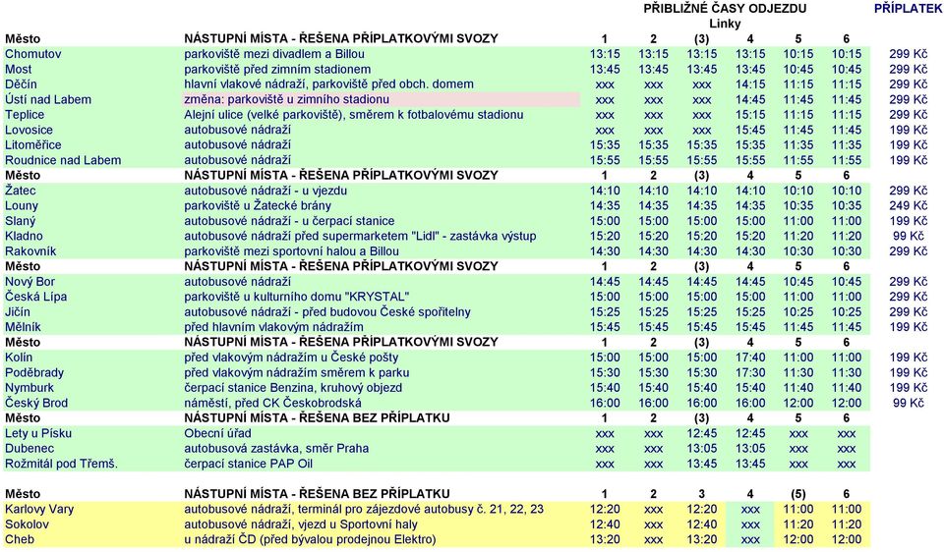Select the Rakovník city name
Image resolution: width=944 pixels, height=552 pixels.
[x=30, y=251]
